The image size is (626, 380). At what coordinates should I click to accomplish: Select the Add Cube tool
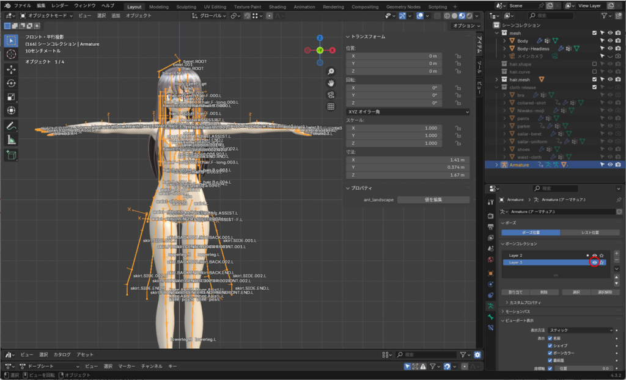coord(11,155)
